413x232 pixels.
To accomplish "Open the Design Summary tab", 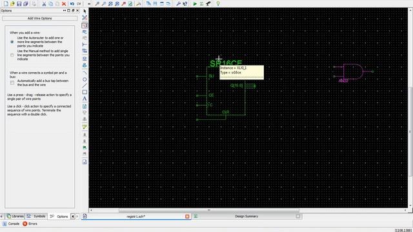I will (247, 217).
